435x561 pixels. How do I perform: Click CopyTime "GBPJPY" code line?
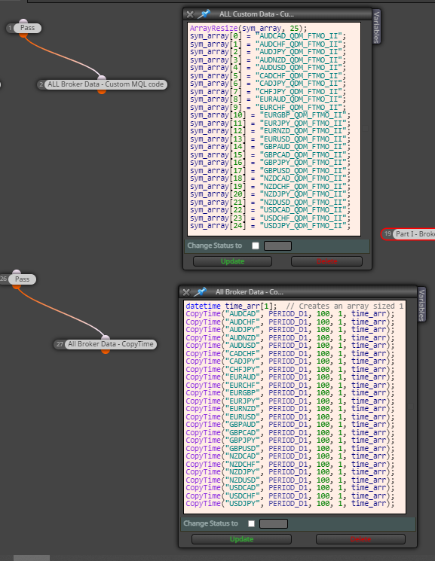pos(290,441)
